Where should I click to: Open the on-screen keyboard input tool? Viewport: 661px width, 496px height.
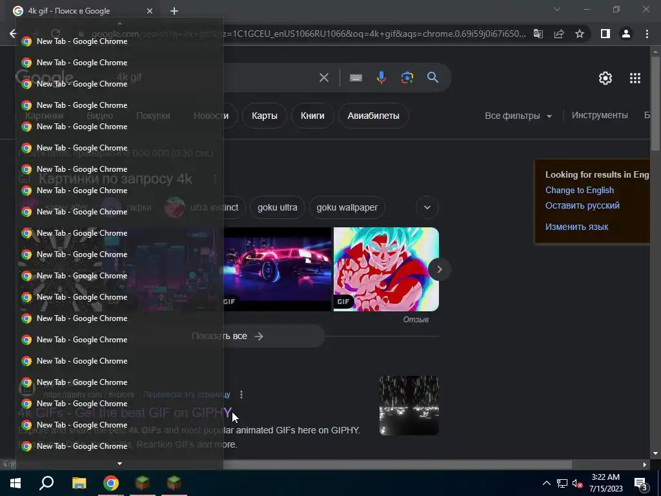pyautogui.click(x=356, y=77)
